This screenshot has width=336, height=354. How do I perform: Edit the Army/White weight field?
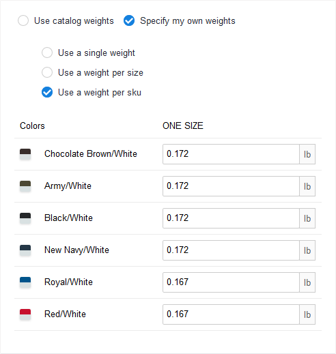[x=231, y=186]
